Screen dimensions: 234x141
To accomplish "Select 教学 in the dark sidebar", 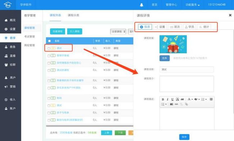I will [10, 38].
